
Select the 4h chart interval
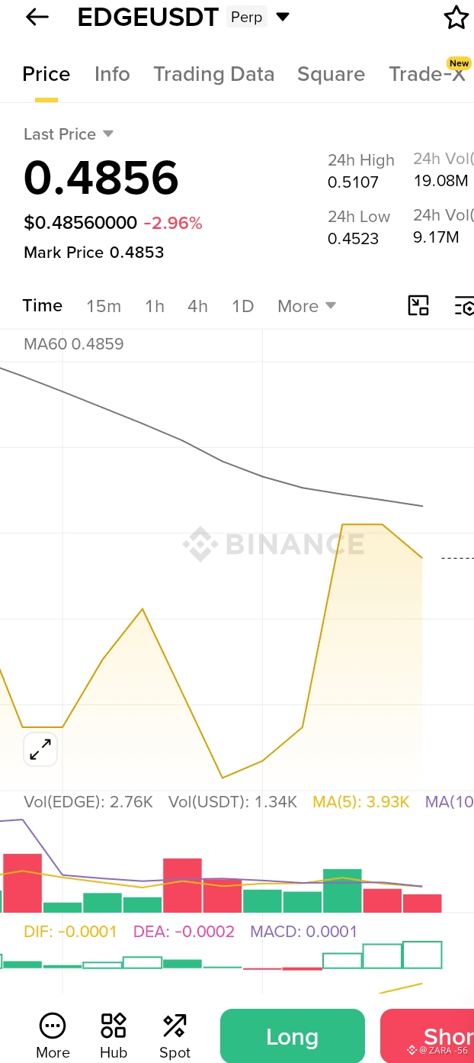point(197,306)
